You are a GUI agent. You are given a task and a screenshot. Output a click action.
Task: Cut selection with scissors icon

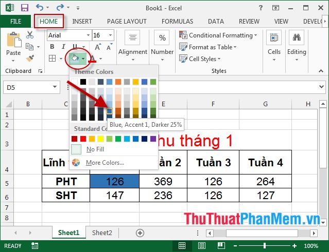(x=30, y=35)
